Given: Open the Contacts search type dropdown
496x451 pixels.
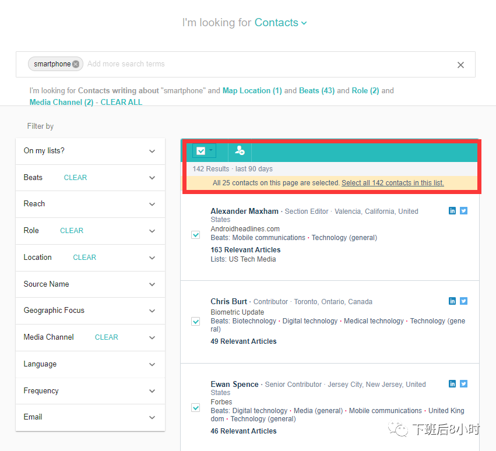Looking at the screenshot, I should click(280, 23).
